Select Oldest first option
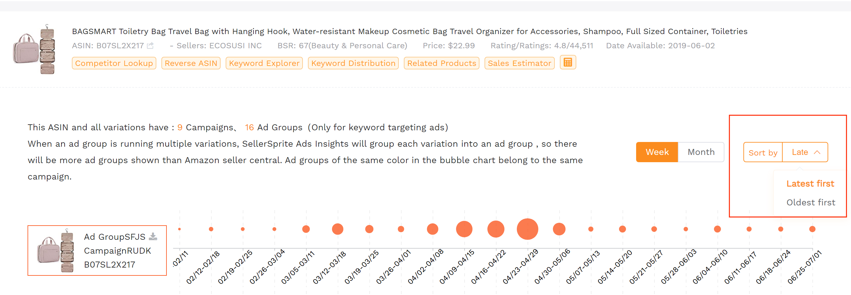Screen dimensions: 851x295 coord(811,203)
